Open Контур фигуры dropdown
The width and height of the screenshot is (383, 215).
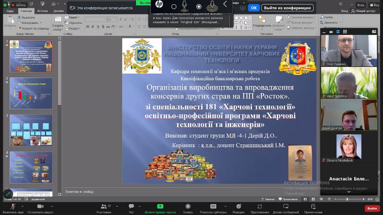click(301, 22)
